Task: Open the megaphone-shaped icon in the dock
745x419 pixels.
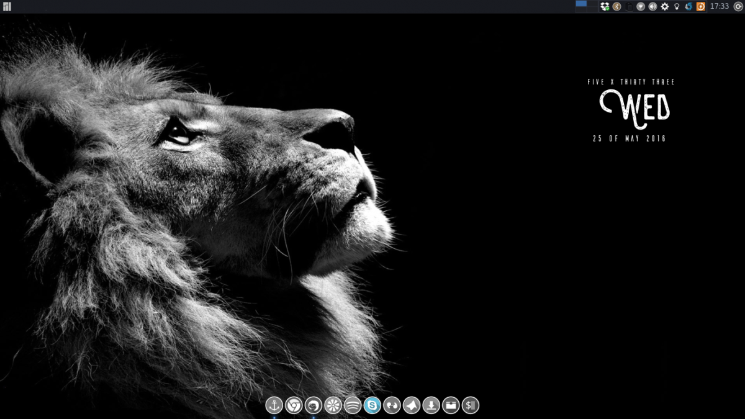Action: [x=412, y=406]
